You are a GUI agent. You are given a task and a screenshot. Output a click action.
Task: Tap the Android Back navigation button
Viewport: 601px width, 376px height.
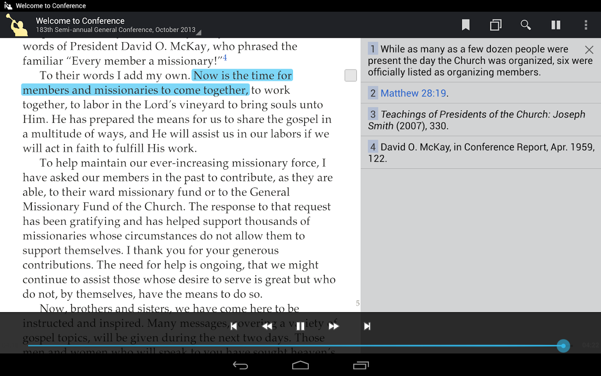tap(240, 366)
